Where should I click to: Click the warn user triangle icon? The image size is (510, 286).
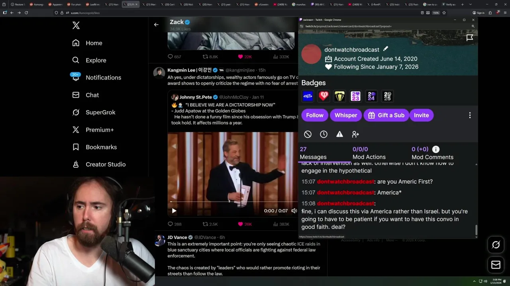339,134
